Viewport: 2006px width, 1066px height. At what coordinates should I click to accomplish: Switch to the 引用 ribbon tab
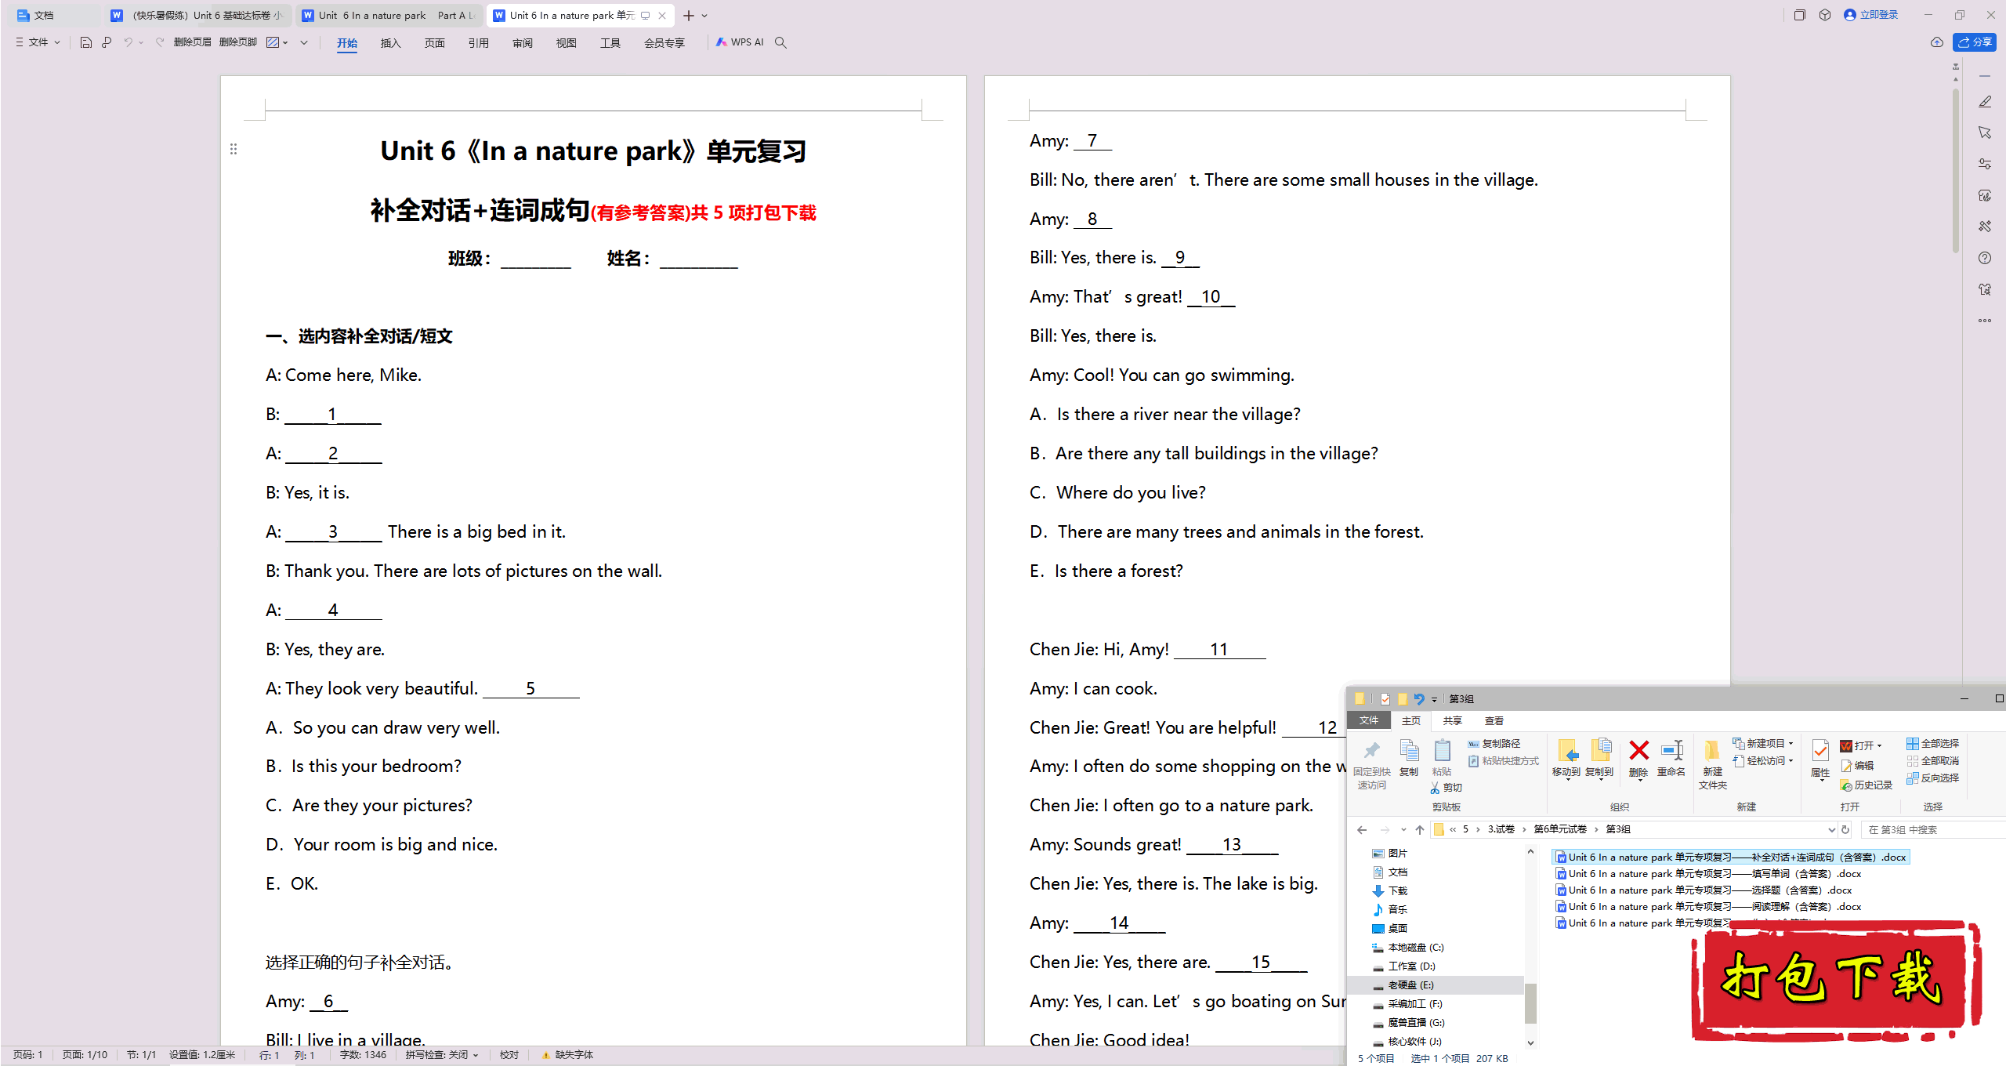tap(479, 43)
